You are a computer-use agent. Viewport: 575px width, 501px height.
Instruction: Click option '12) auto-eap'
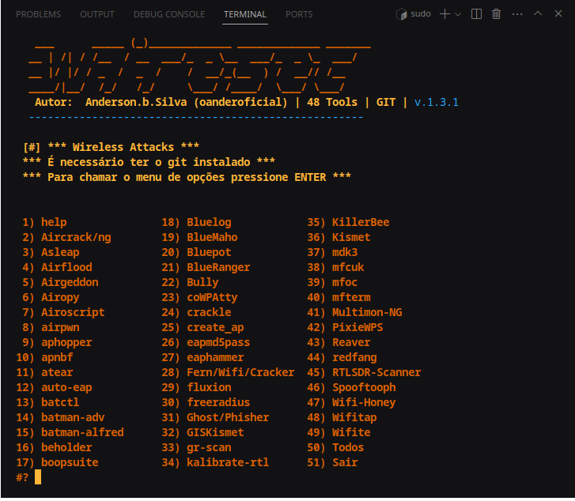pos(54,387)
